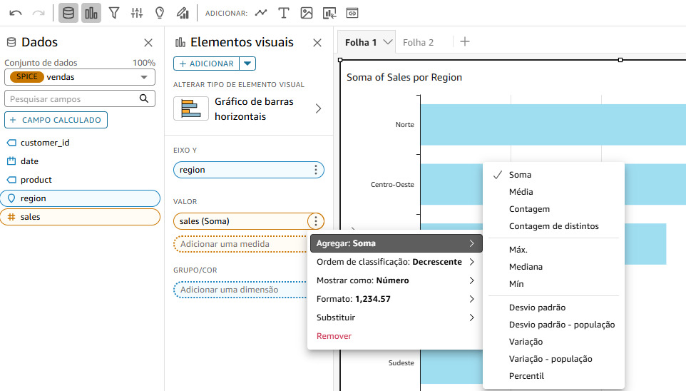Toggle the Data panel database icon
Image resolution: width=686 pixels, height=391 pixels.
coord(68,13)
